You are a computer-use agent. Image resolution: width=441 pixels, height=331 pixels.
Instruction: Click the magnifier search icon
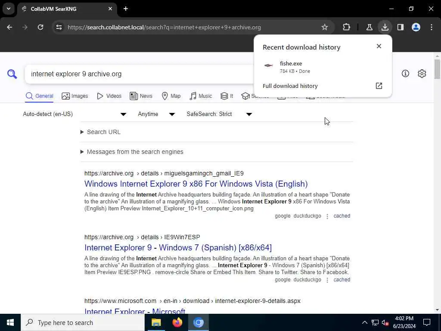coord(12,74)
